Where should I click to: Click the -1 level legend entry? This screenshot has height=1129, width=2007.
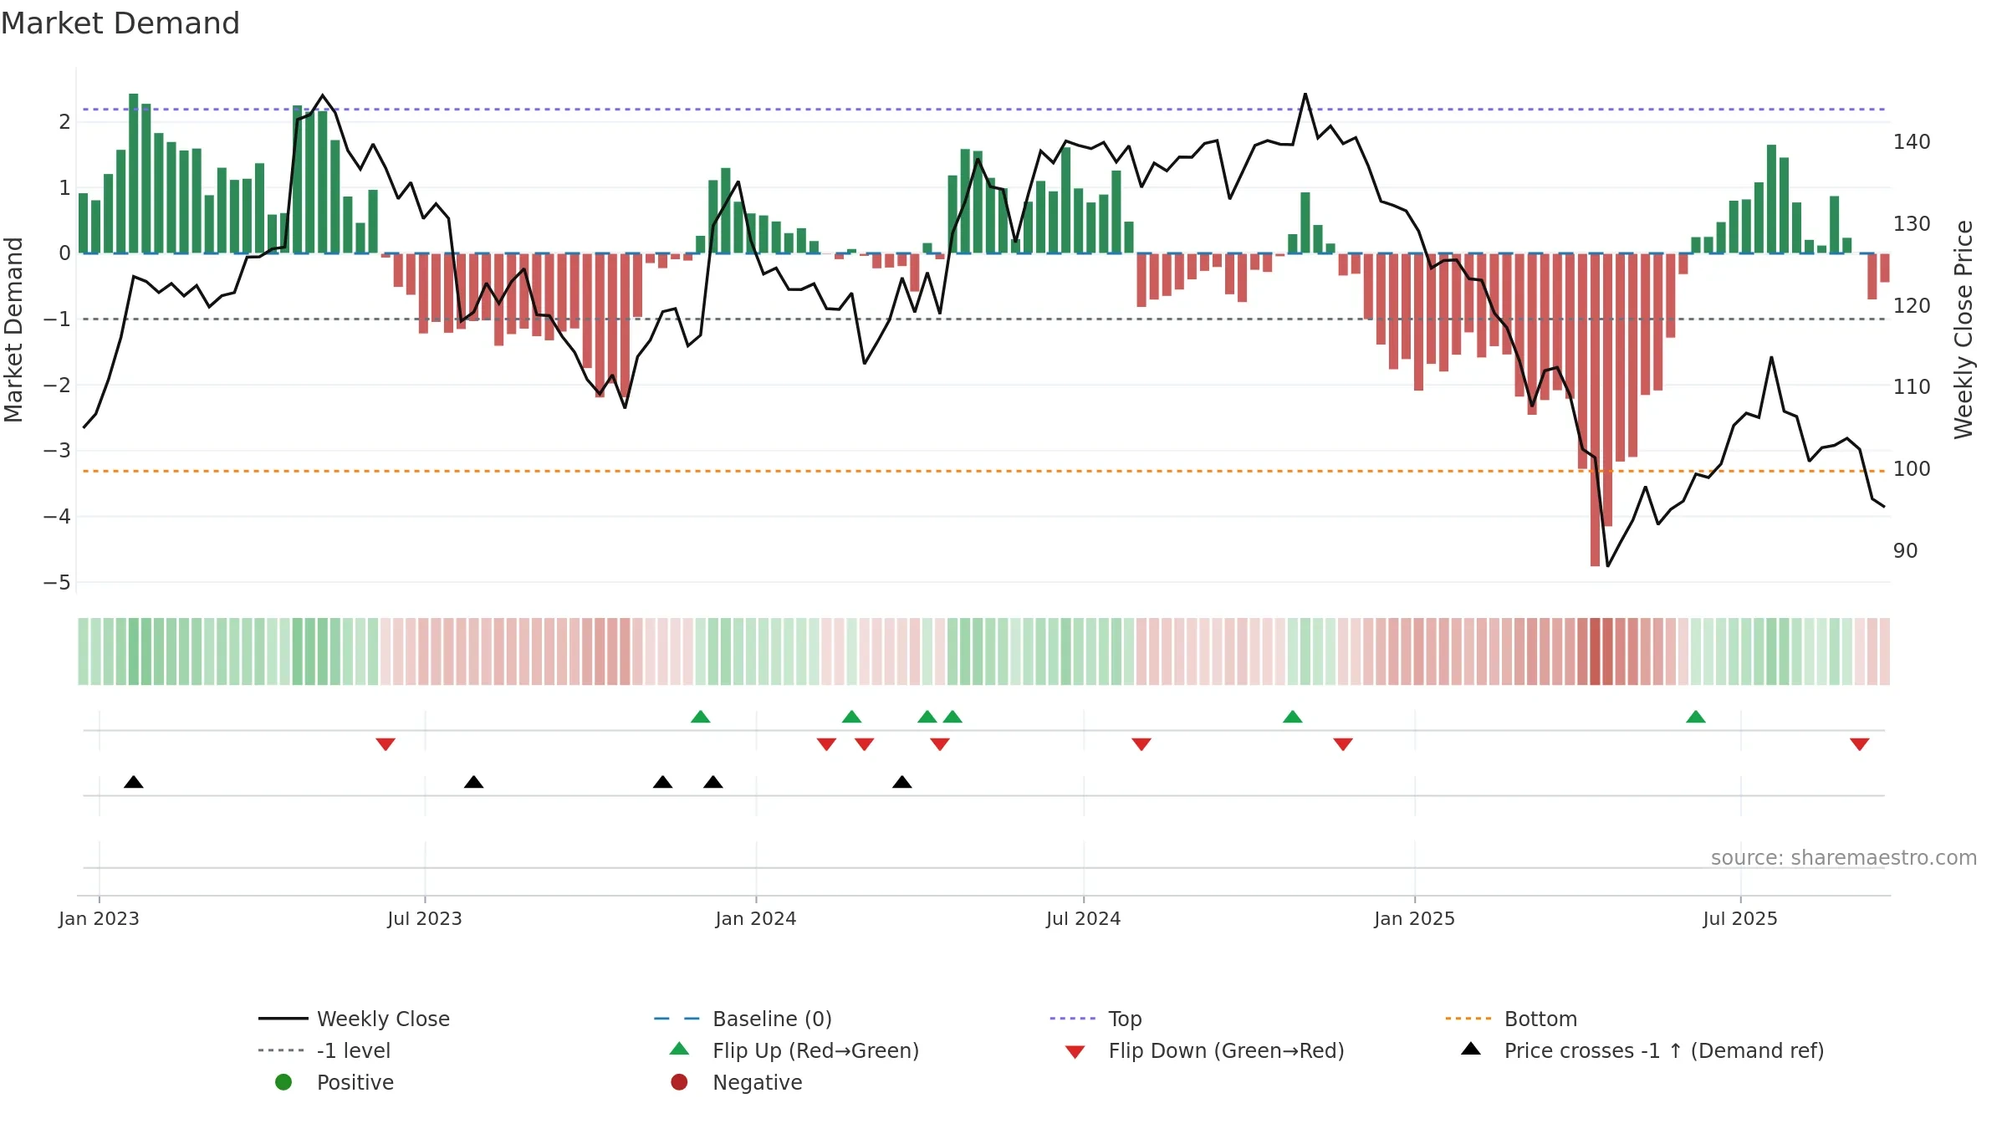[324, 1050]
